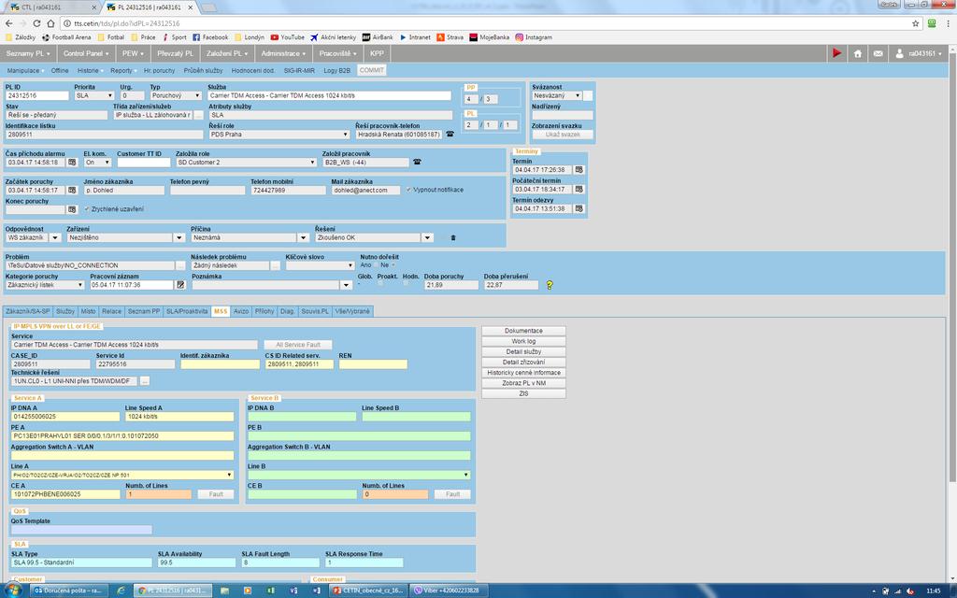Open the Instagram bookmark
957x598 pixels.
(x=534, y=37)
